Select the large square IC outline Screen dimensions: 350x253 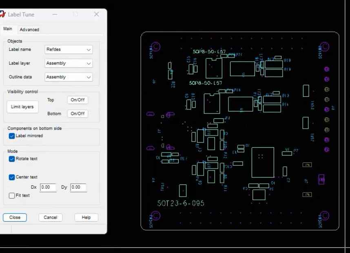263,162
